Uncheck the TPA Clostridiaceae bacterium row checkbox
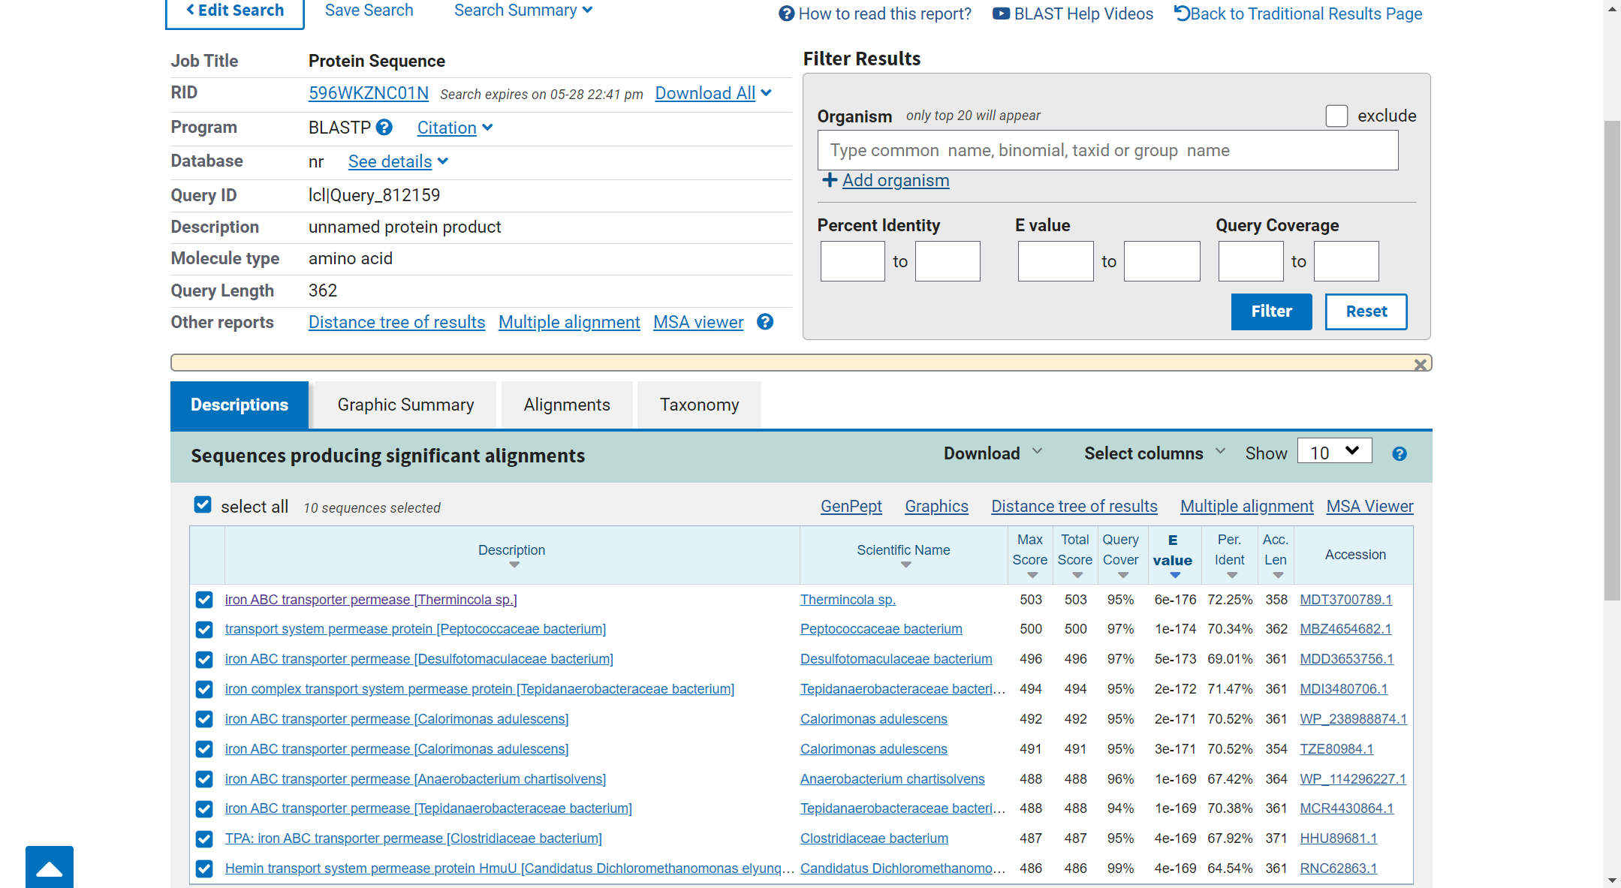Image resolution: width=1621 pixels, height=888 pixels. 204,838
